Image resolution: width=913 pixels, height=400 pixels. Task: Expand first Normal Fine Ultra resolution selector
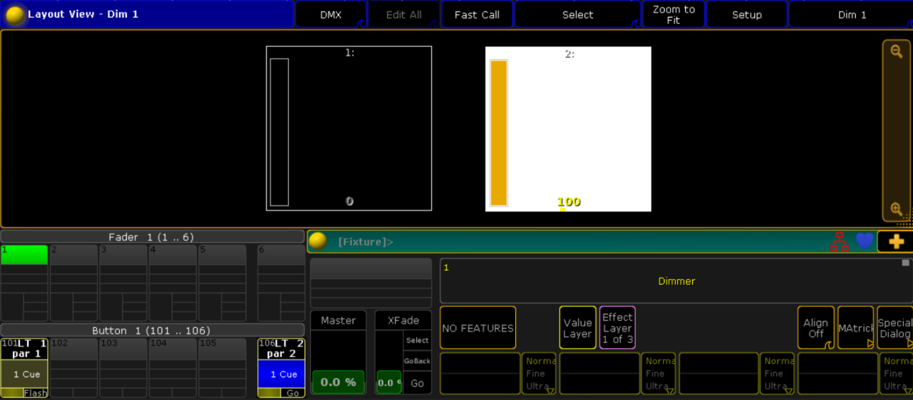pos(539,373)
